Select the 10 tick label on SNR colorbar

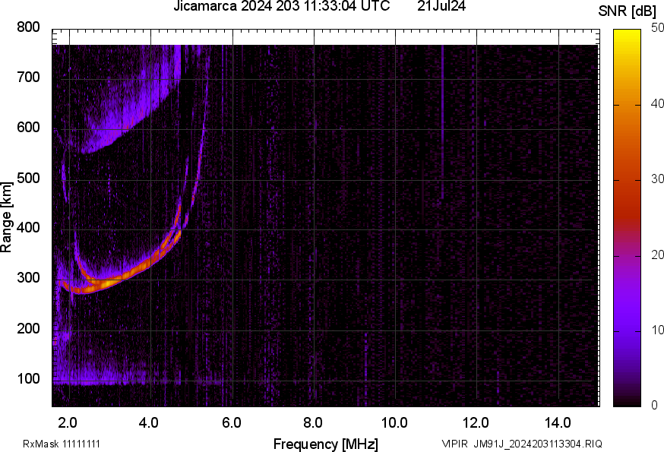click(x=657, y=330)
